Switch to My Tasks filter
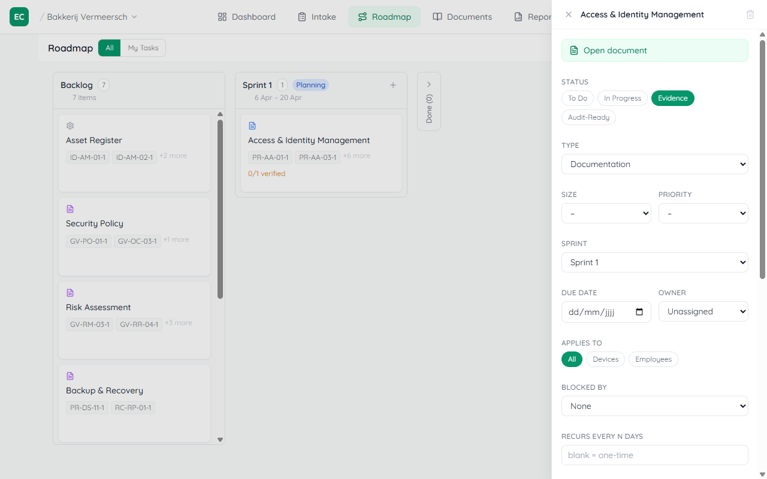 (x=143, y=48)
